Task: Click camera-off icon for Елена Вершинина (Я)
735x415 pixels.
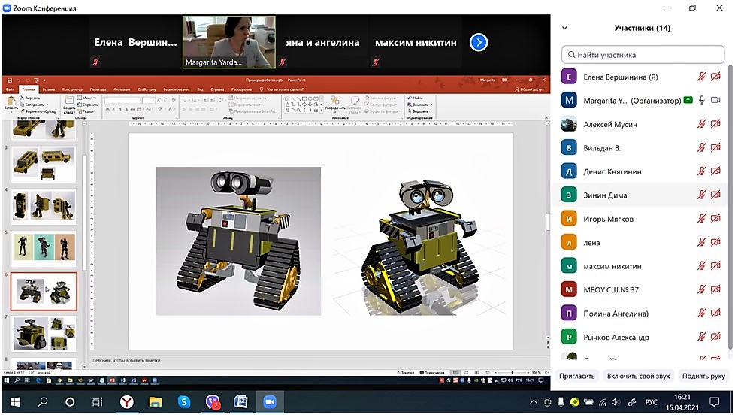Action: tap(715, 77)
